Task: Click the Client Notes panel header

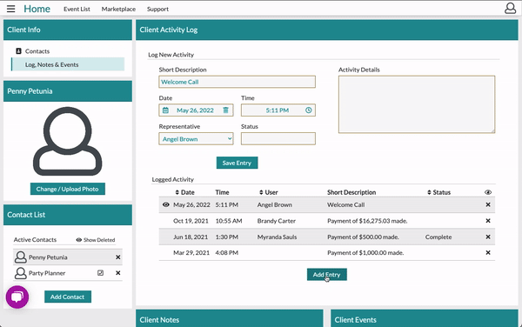Action: 230,318
